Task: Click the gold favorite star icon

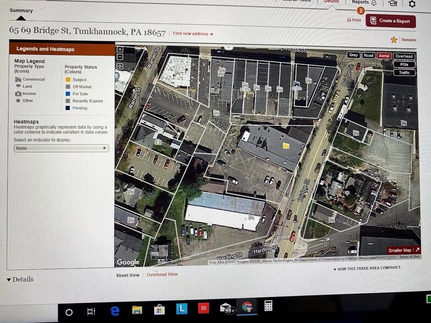Action: (394, 40)
